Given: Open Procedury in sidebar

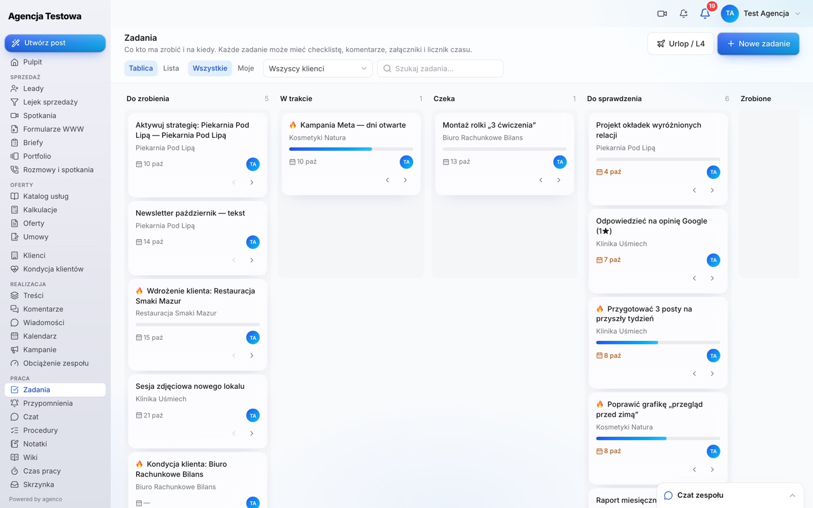Looking at the screenshot, I should 55,431.
